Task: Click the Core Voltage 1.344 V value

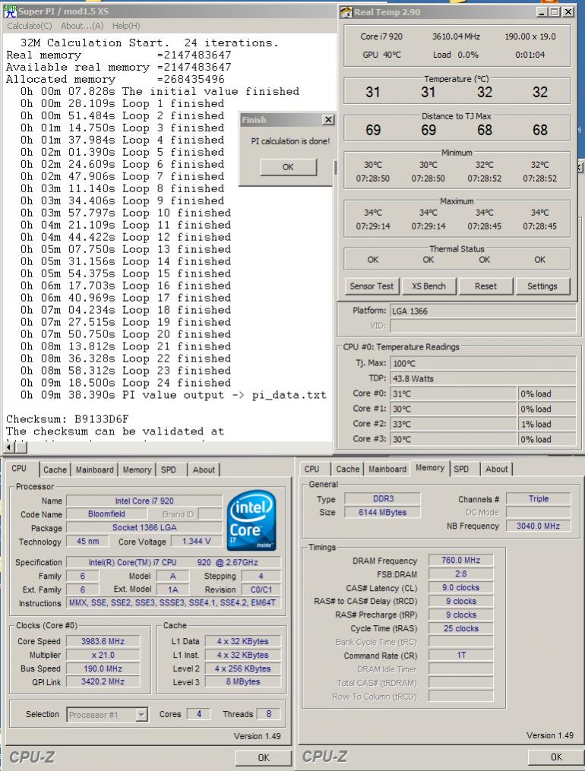Action: point(196,542)
